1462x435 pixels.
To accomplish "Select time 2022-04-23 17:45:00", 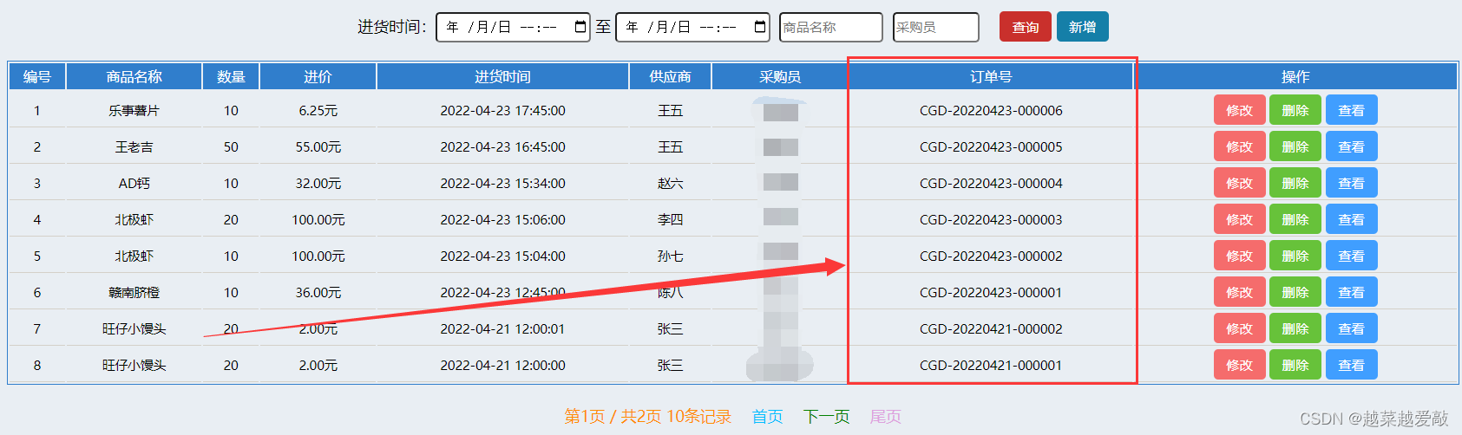I will [502, 110].
